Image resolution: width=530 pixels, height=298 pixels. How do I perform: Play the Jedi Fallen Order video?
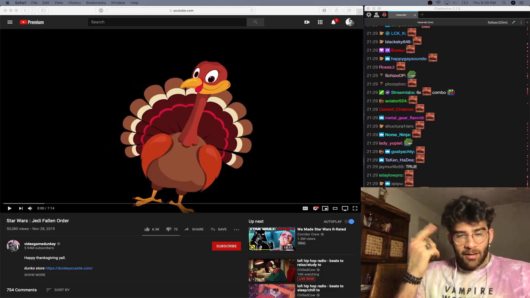click(x=10, y=208)
